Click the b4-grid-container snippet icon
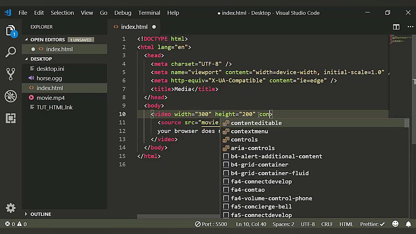The image size is (416, 234). (x=226, y=165)
